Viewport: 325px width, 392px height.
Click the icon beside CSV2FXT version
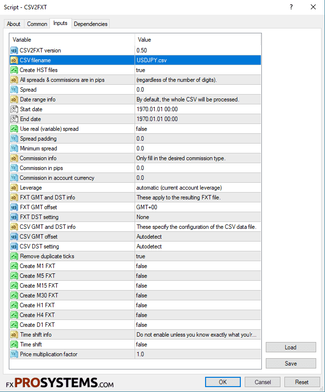click(x=14, y=50)
